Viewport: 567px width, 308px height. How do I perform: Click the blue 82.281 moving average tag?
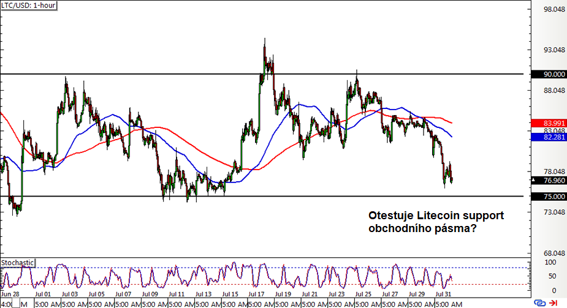coord(549,137)
